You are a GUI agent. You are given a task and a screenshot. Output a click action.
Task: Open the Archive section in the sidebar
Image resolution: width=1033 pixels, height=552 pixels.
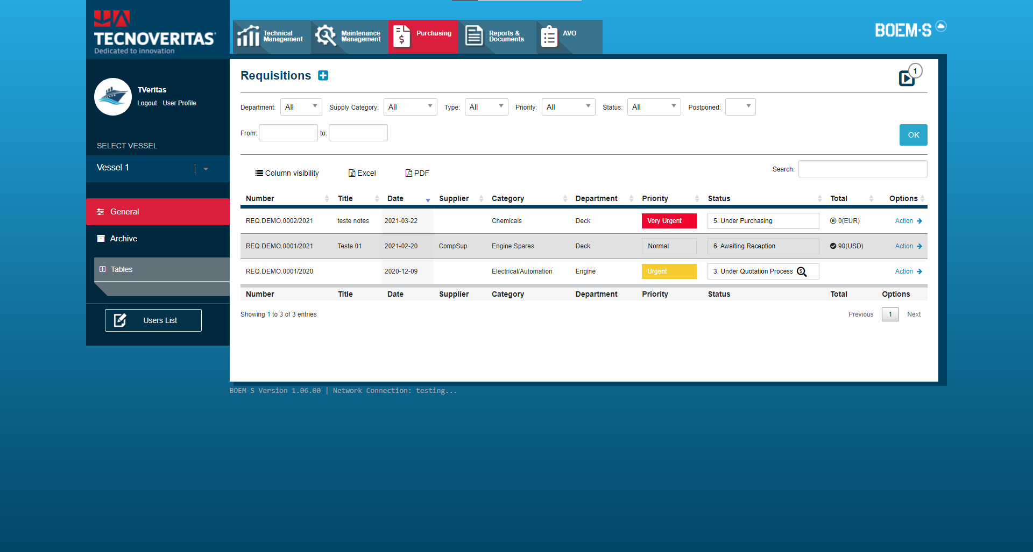tap(123, 238)
